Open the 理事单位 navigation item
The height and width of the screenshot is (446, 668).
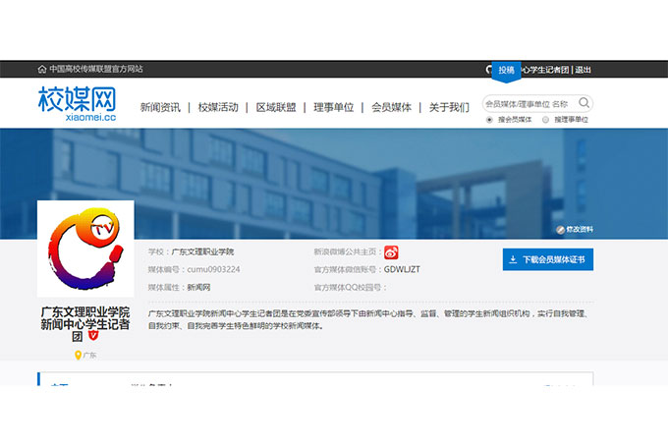point(334,107)
